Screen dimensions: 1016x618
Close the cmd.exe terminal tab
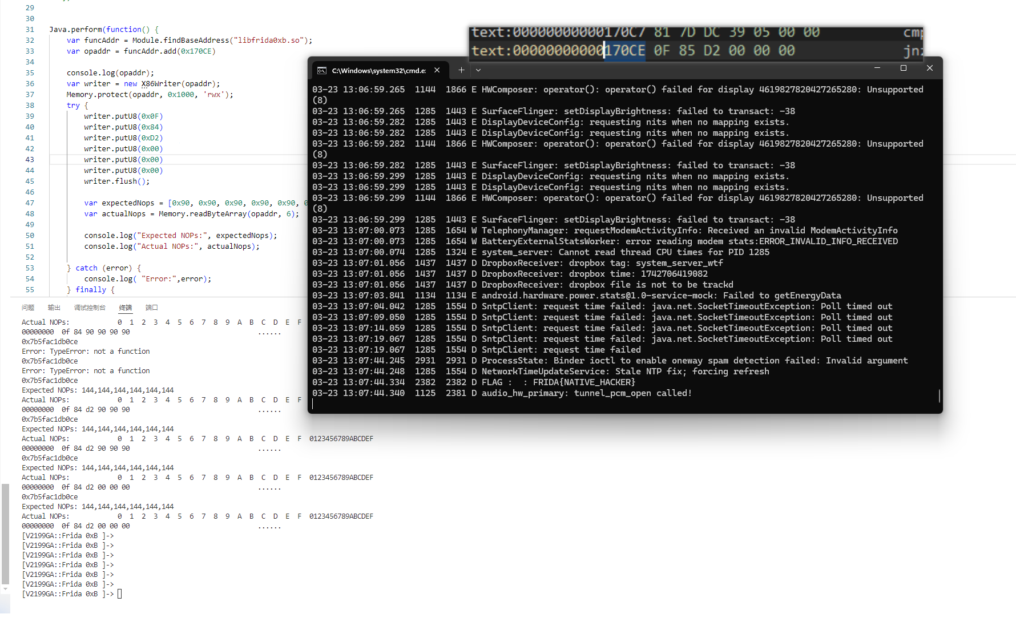click(437, 70)
